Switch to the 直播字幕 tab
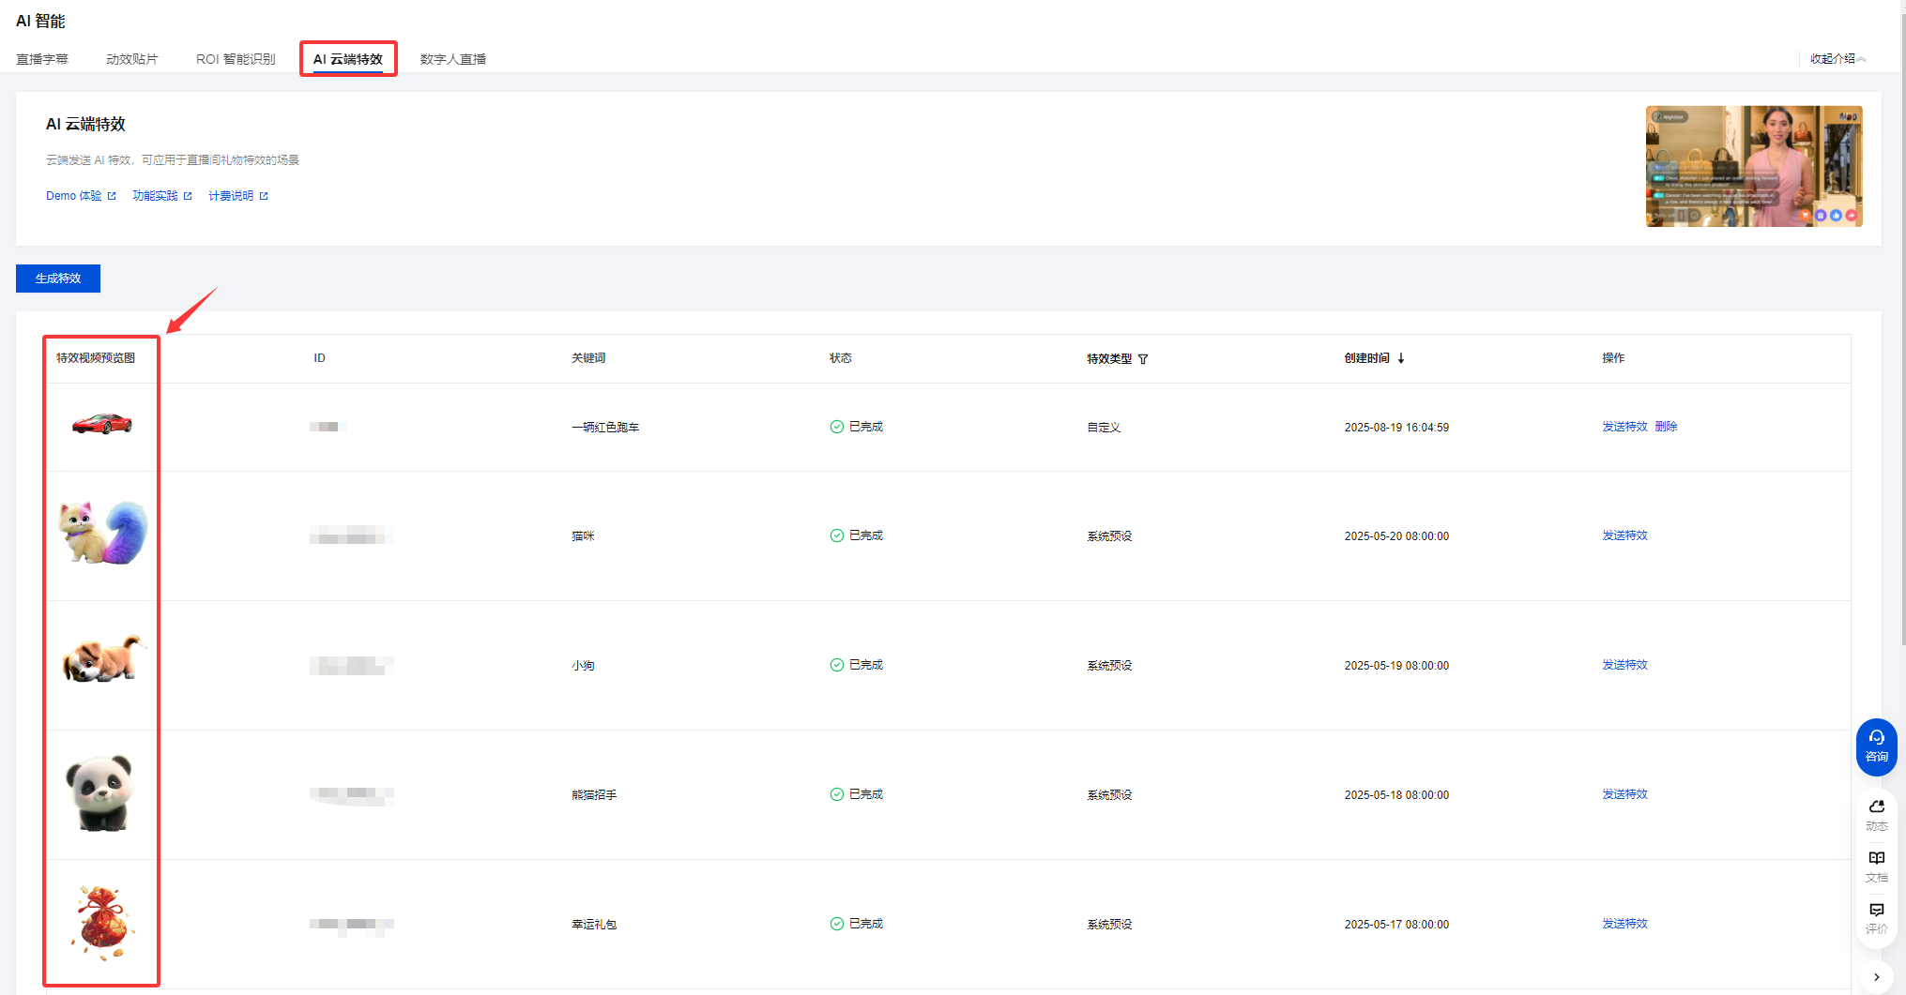 (x=42, y=59)
